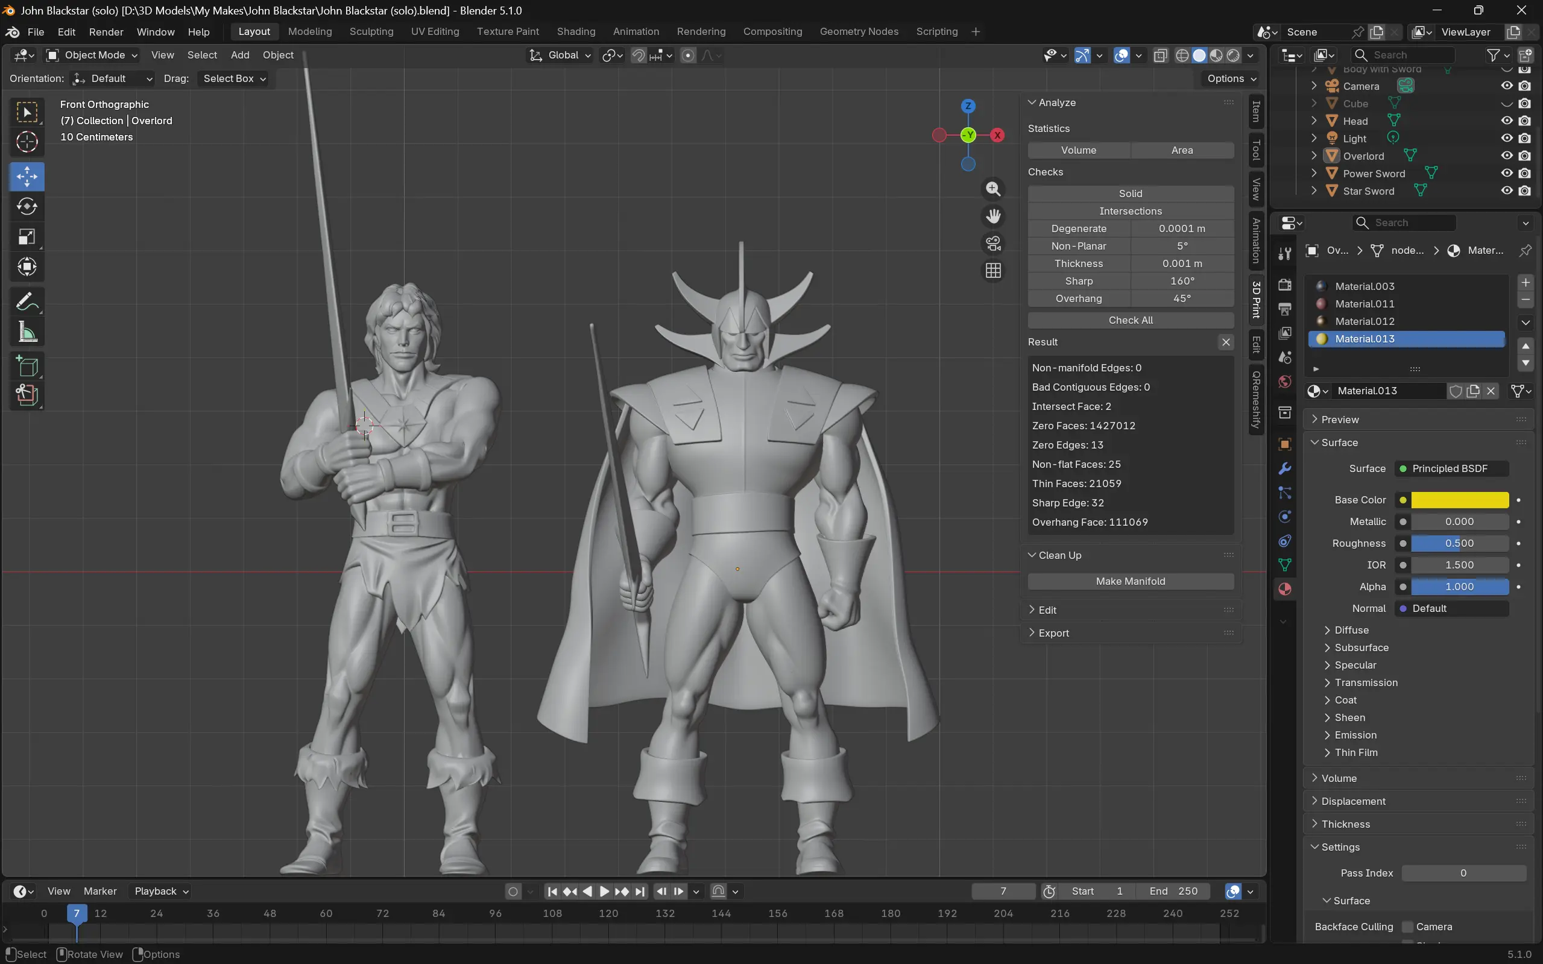Screen dimensions: 1543x964
Task: Toggle snapping magnet in the header
Action: pos(638,55)
